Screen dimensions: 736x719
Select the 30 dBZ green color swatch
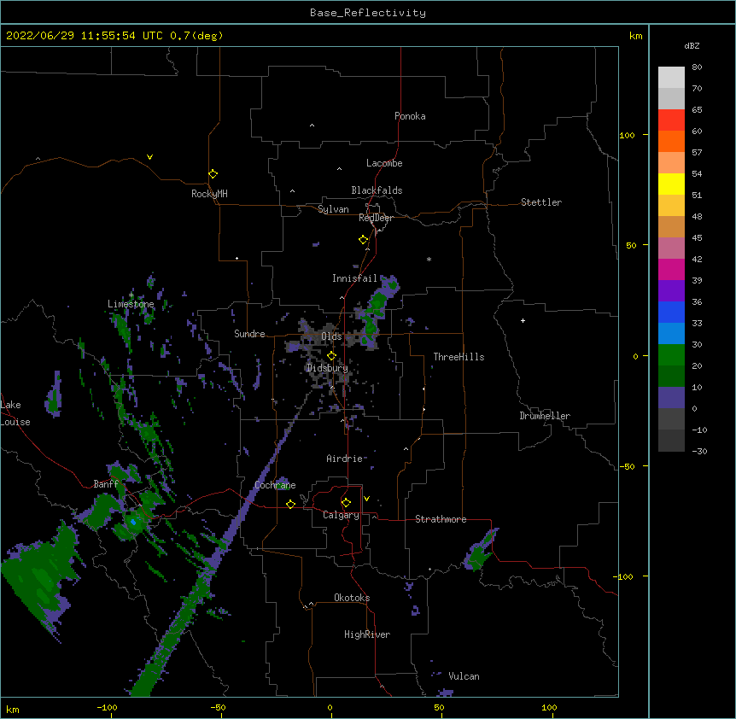[x=671, y=355]
